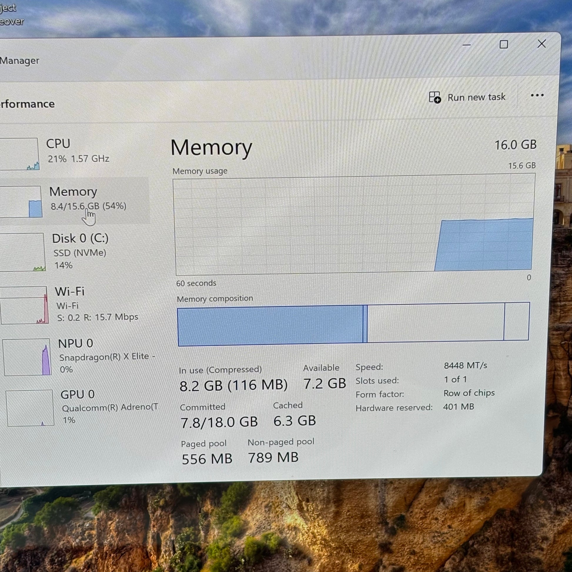Click the Run new task label
The height and width of the screenshot is (572, 572).
click(476, 97)
